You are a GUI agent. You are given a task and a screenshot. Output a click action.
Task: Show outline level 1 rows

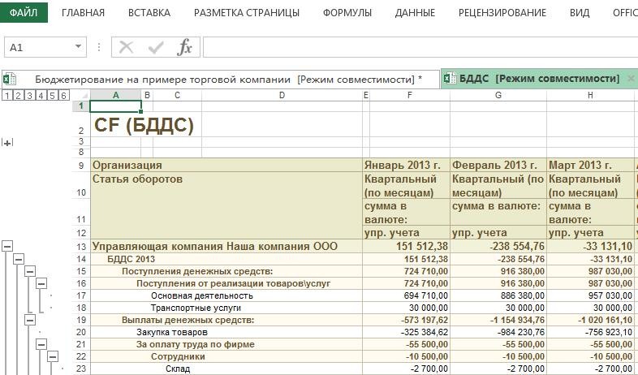(6, 96)
